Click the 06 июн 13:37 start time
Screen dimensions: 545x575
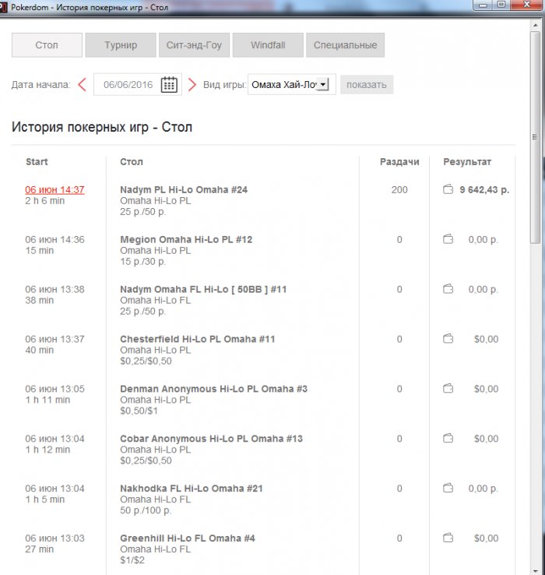pyautogui.click(x=54, y=339)
